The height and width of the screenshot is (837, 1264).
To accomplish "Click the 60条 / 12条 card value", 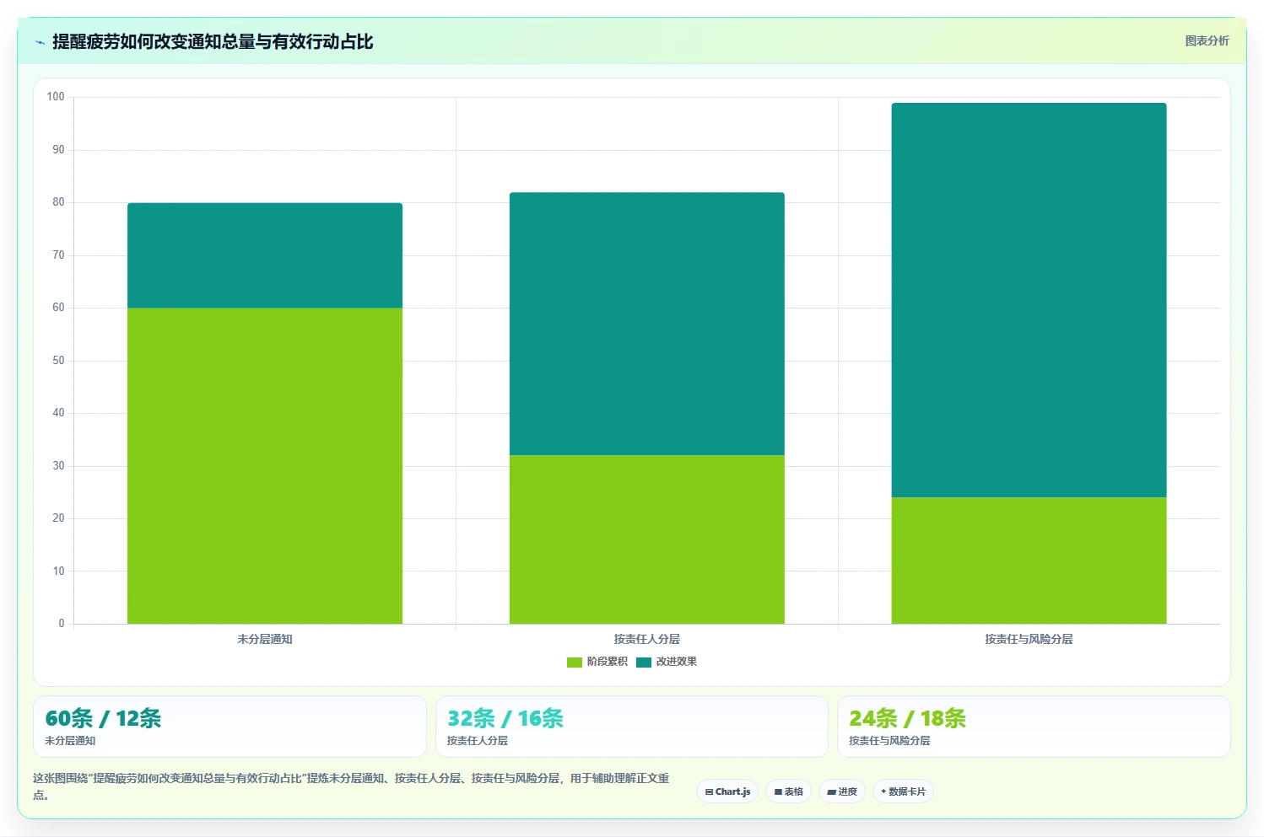I will click(x=103, y=718).
